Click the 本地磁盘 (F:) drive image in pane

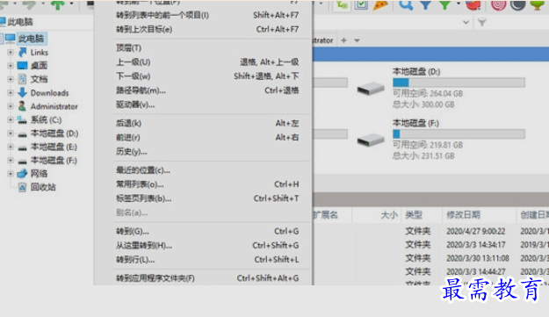371,140
